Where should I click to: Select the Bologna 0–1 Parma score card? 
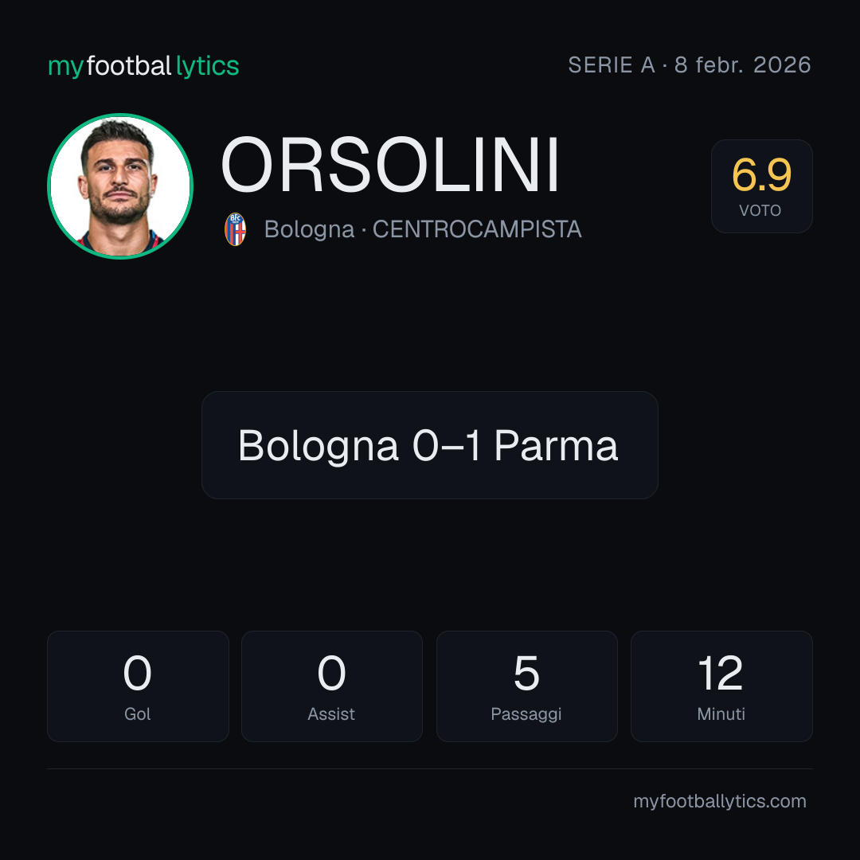click(x=429, y=445)
